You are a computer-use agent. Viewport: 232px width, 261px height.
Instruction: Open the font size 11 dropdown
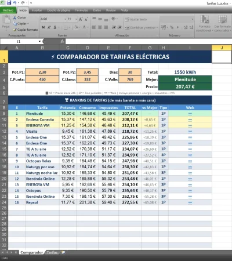tap(76, 19)
